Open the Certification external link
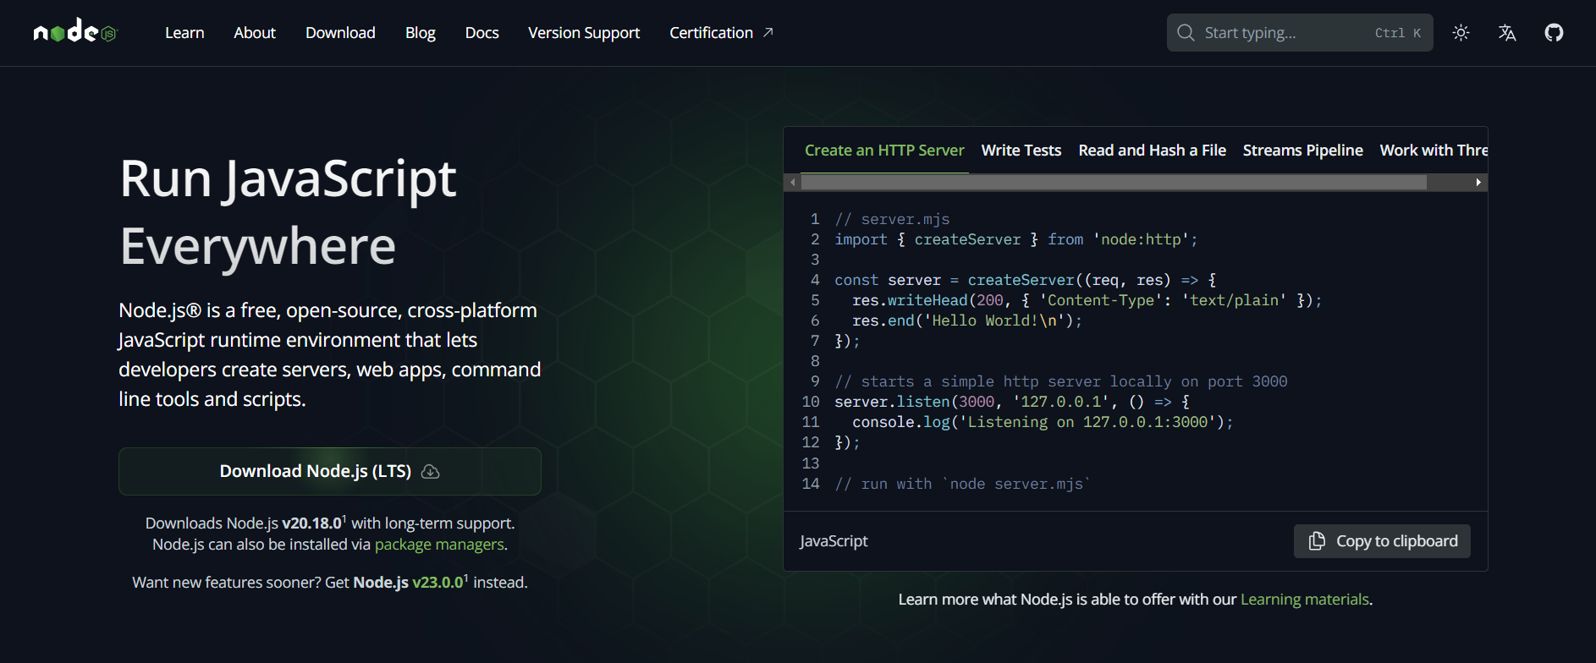This screenshot has height=663, width=1596. point(721,33)
